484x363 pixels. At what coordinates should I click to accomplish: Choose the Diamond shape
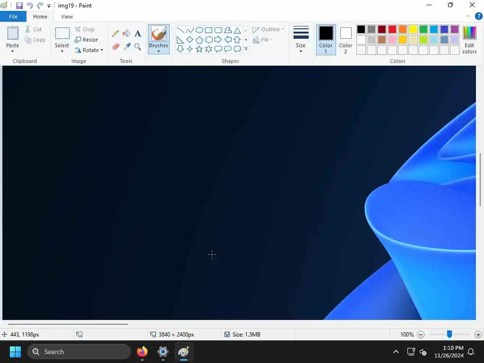pyautogui.click(x=190, y=40)
